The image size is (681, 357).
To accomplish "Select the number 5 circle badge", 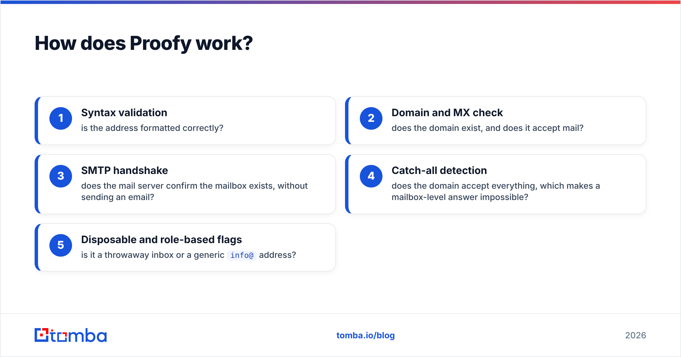I will point(61,245).
